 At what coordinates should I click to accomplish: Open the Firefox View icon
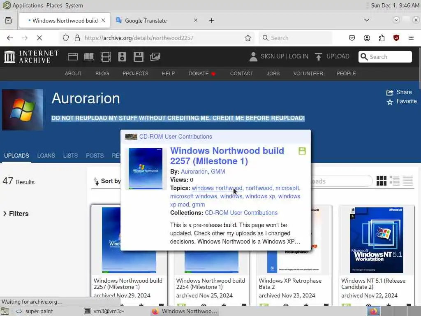click(x=8, y=21)
